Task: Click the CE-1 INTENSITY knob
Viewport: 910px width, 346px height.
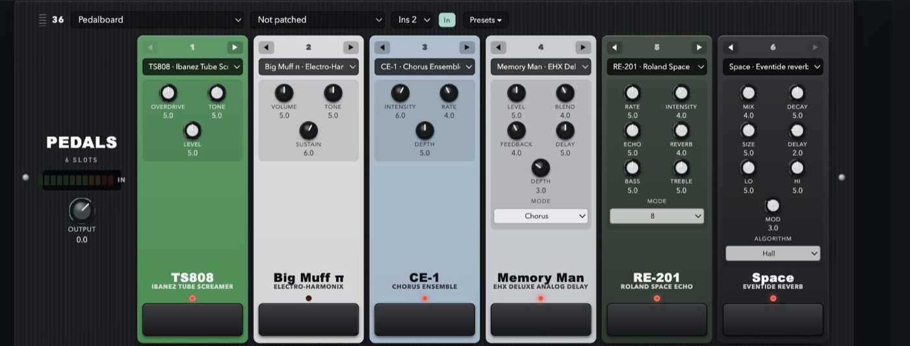Action: tap(400, 93)
